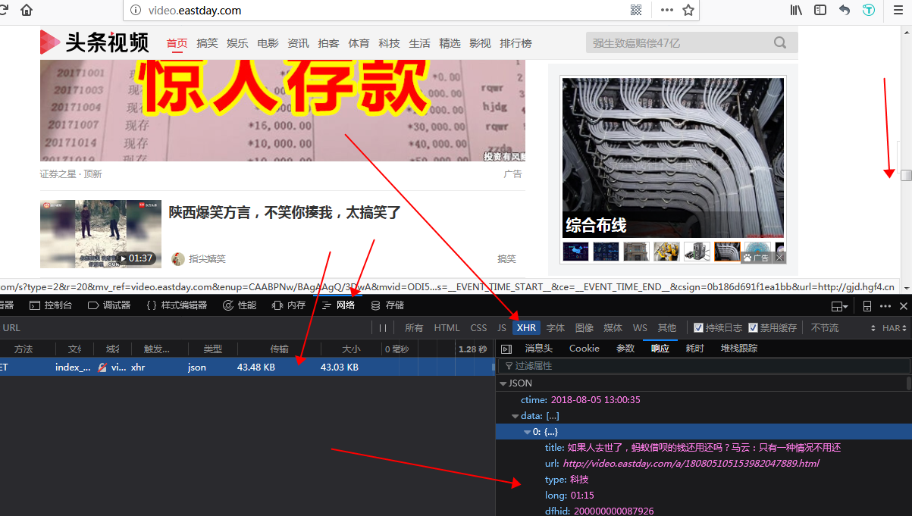Viewport: 912px width, 516px height.
Task: Filter requests by 其他
Action: tap(667, 328)
